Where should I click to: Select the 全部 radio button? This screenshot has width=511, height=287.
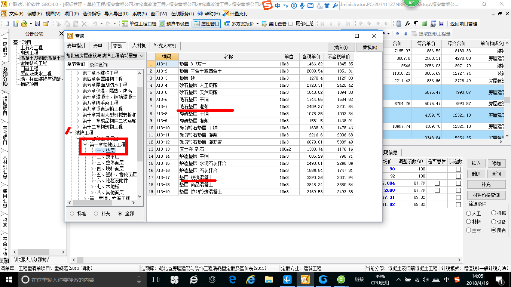click(x=120, y=213)
